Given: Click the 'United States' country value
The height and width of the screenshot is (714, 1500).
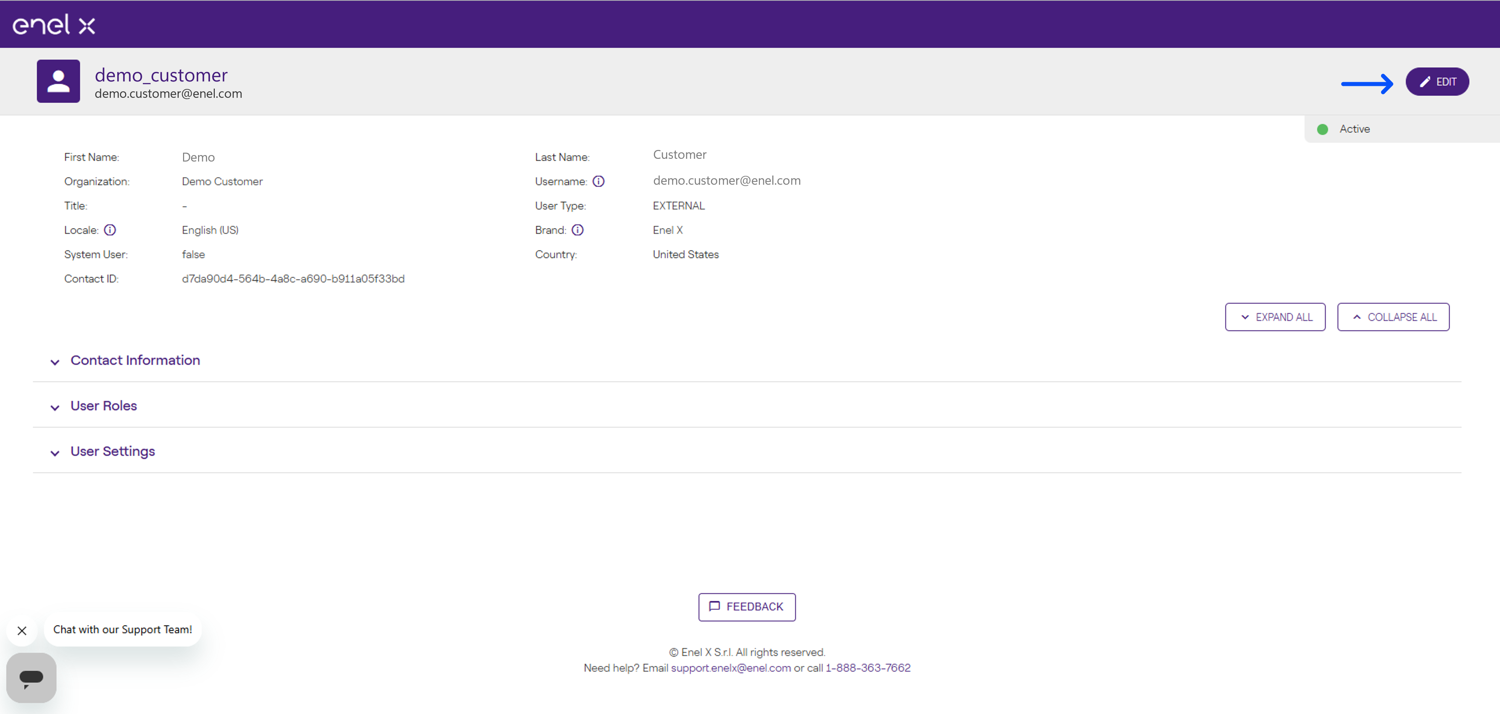Looking at the screenshot, I should click(x=685, y=254).
